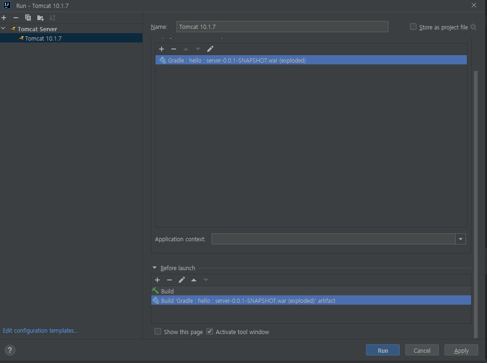Select Build Gradle artifact before launch task
This screenshot has width=487, height=363.
311,300
